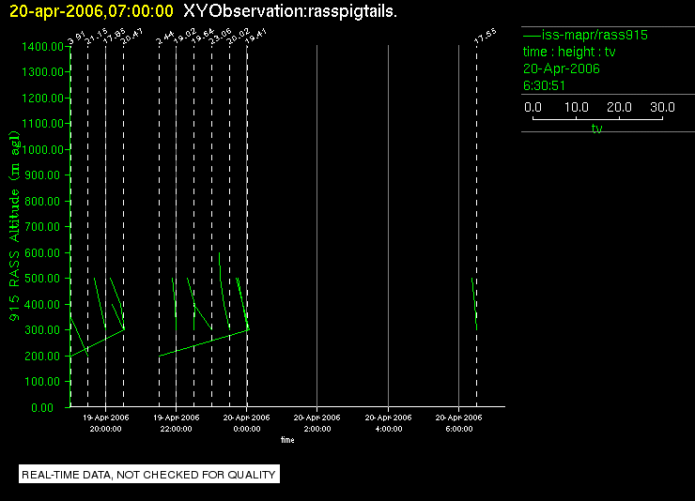This screenshot has width=695, height=501.
Task: Click the y-axis value '600.00'
Action: pyautogui.click(x=42, y=253)
